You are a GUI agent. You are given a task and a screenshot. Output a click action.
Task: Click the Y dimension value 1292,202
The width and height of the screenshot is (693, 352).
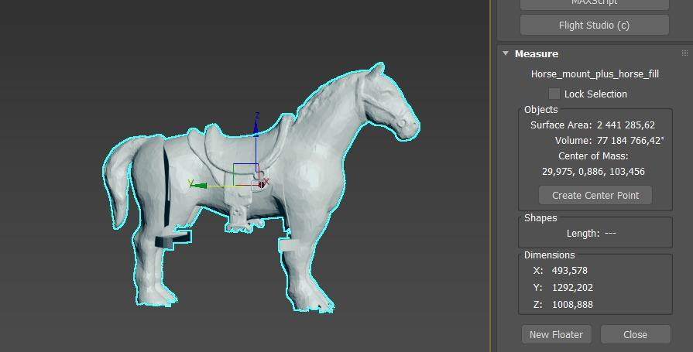pyautogui.click(x=572, y=287)
